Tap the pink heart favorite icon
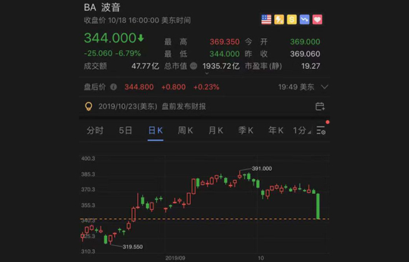 click(x=317, y=19)
